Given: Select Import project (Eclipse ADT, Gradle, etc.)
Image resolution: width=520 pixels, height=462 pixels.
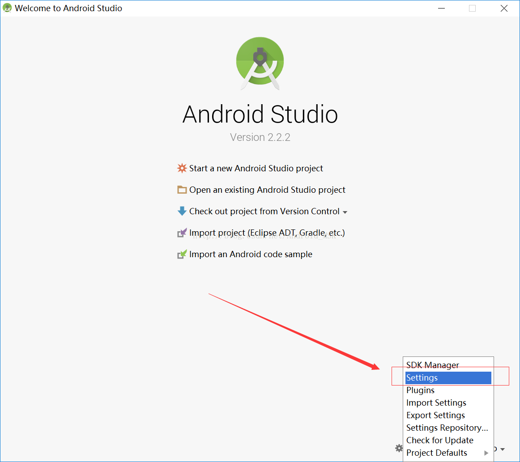Looking at the screenshot, I should [267, 233].
